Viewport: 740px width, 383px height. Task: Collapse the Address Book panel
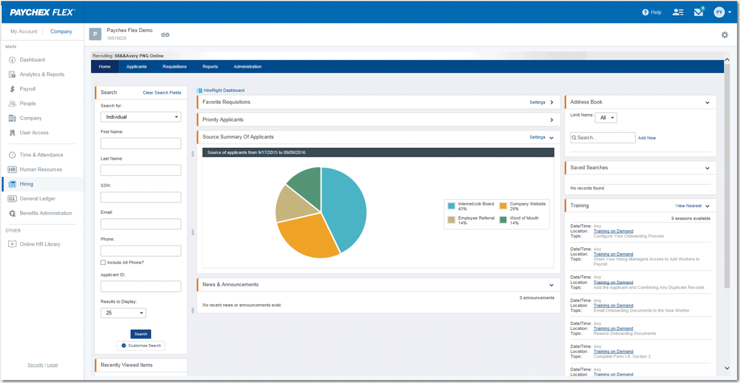coord(707,102)
